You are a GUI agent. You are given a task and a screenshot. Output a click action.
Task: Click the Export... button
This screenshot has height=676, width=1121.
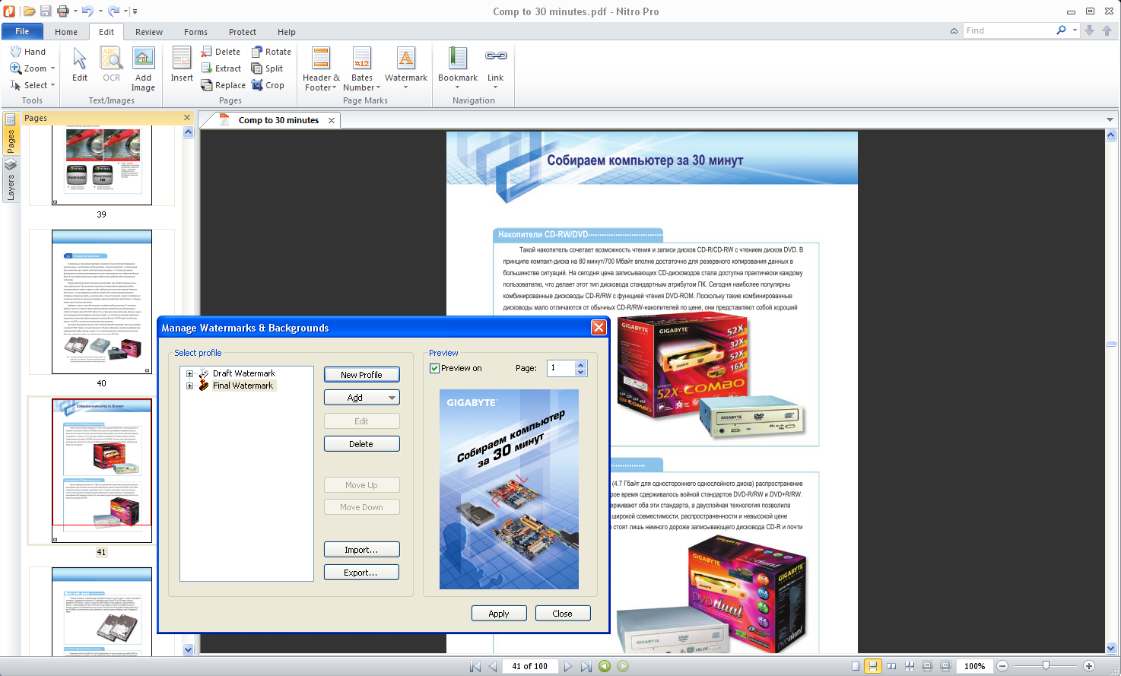(x=361, y=572)
